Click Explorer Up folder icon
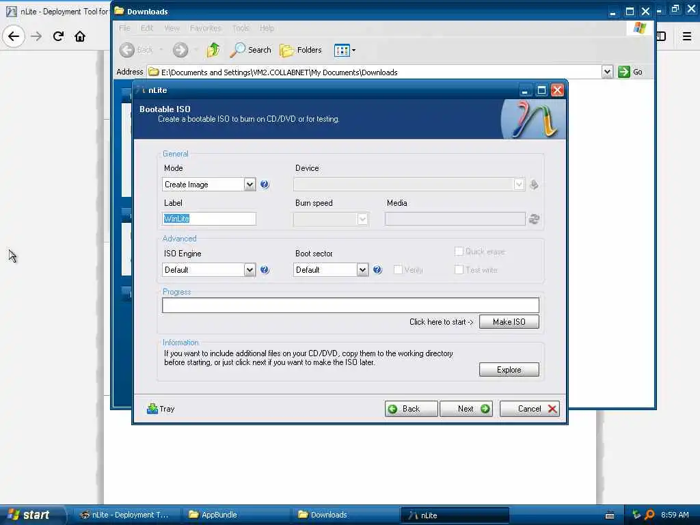The height and width of the screenshot is (525, 700). tap(213, 50)
